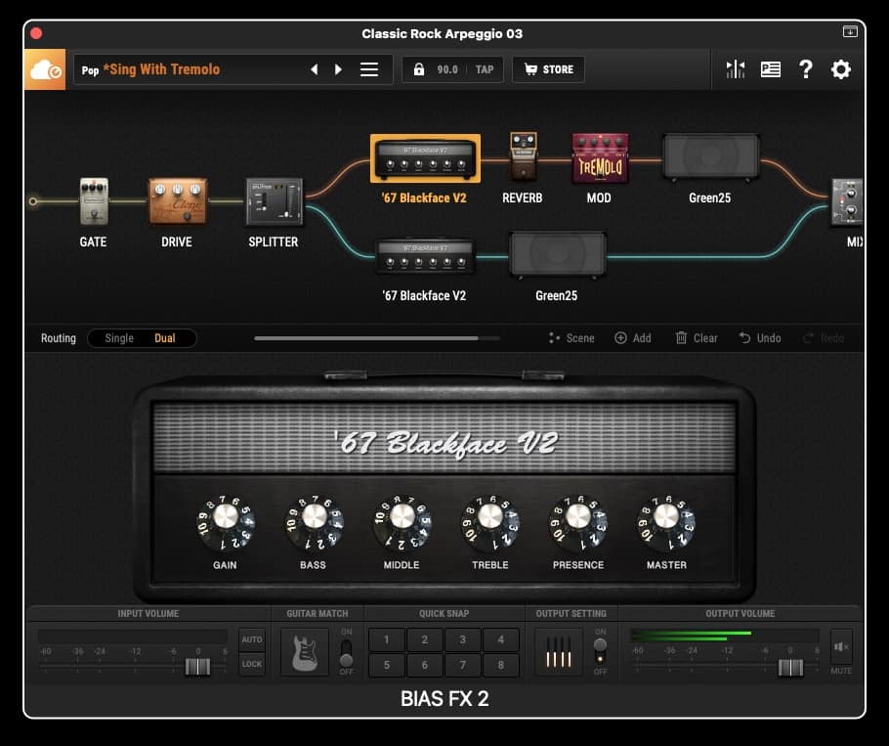Go to the next preset arrow
This screenshot has height=746, width=889.
338,69
